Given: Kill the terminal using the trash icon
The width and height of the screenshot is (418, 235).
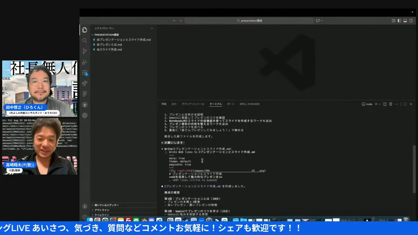Looking at the screenshot, I should tap(391, 104).
